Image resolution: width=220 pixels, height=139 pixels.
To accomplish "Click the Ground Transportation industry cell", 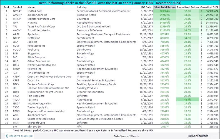I will coord(90,92).
